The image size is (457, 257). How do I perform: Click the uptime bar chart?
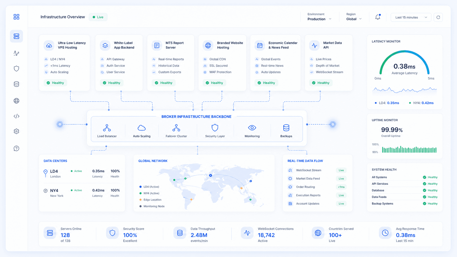(x=409, y=149)
